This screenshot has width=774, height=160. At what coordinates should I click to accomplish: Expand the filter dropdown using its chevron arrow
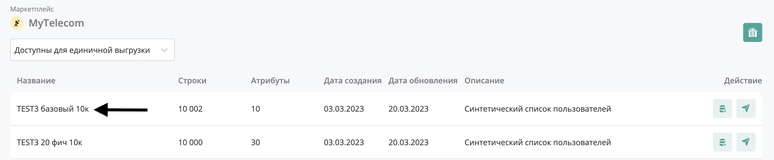(x=164, y=50)
